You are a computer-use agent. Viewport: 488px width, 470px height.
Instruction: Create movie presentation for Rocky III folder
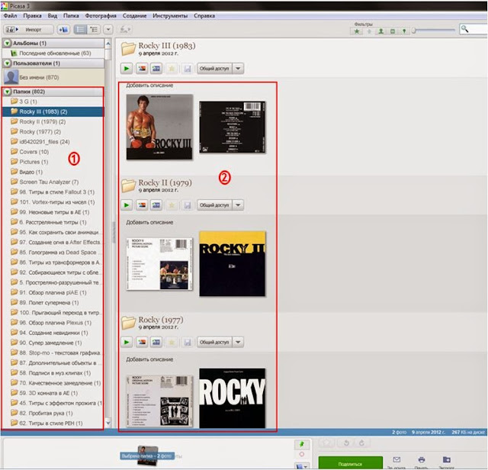tap(156, 69)
